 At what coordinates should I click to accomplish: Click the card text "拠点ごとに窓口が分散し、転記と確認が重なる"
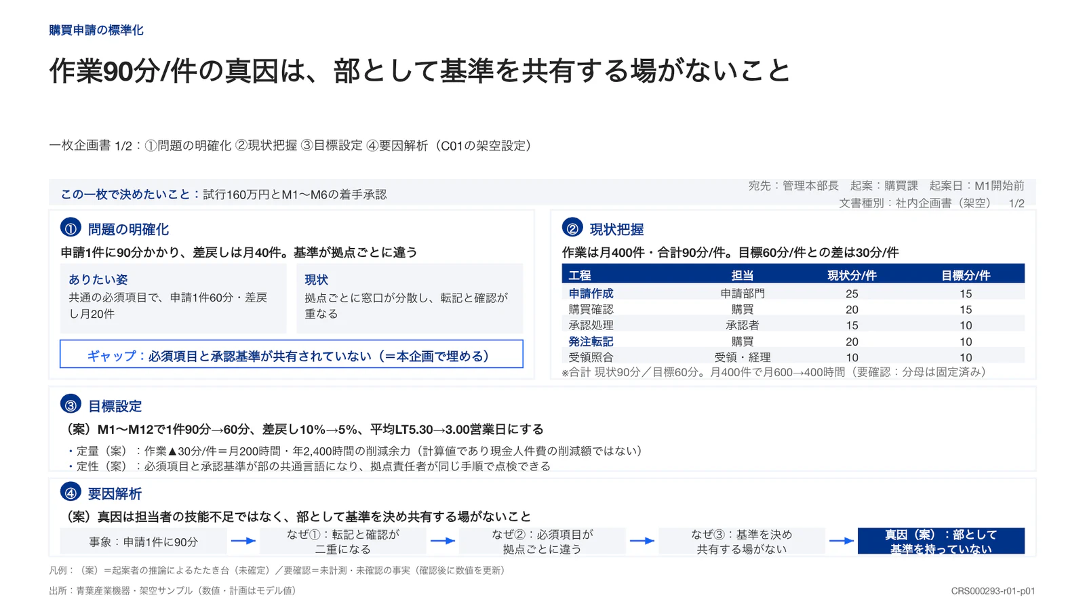pyautogui.click(x=406, y=306)
